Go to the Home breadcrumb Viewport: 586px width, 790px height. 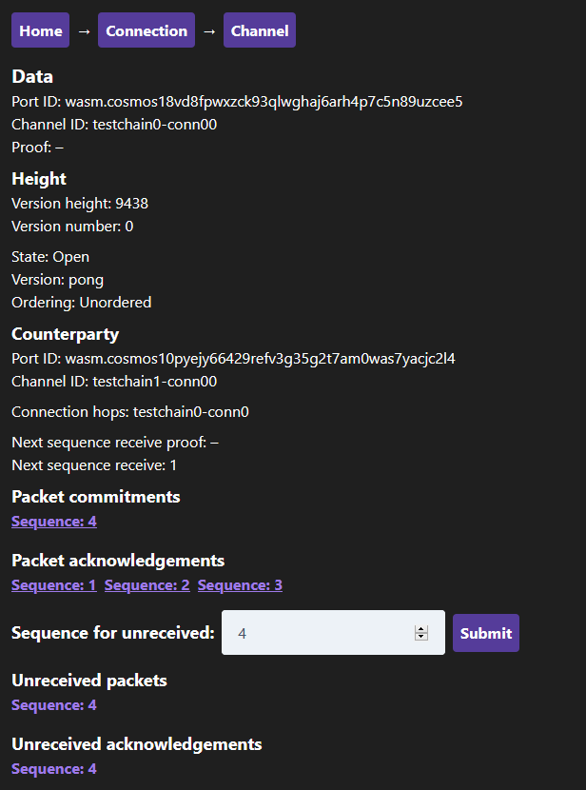pyautogui.click(x=40, y=30)
